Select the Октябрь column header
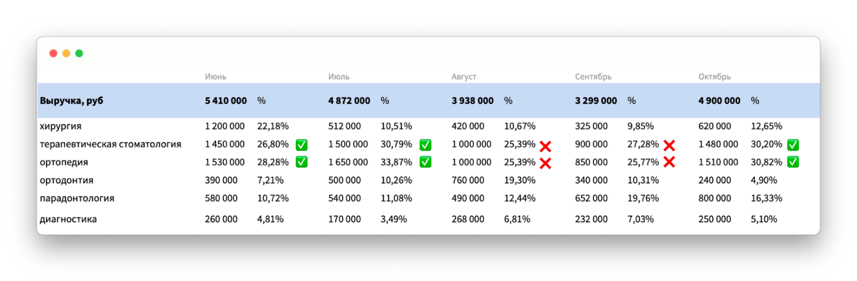 click(714, 77)
